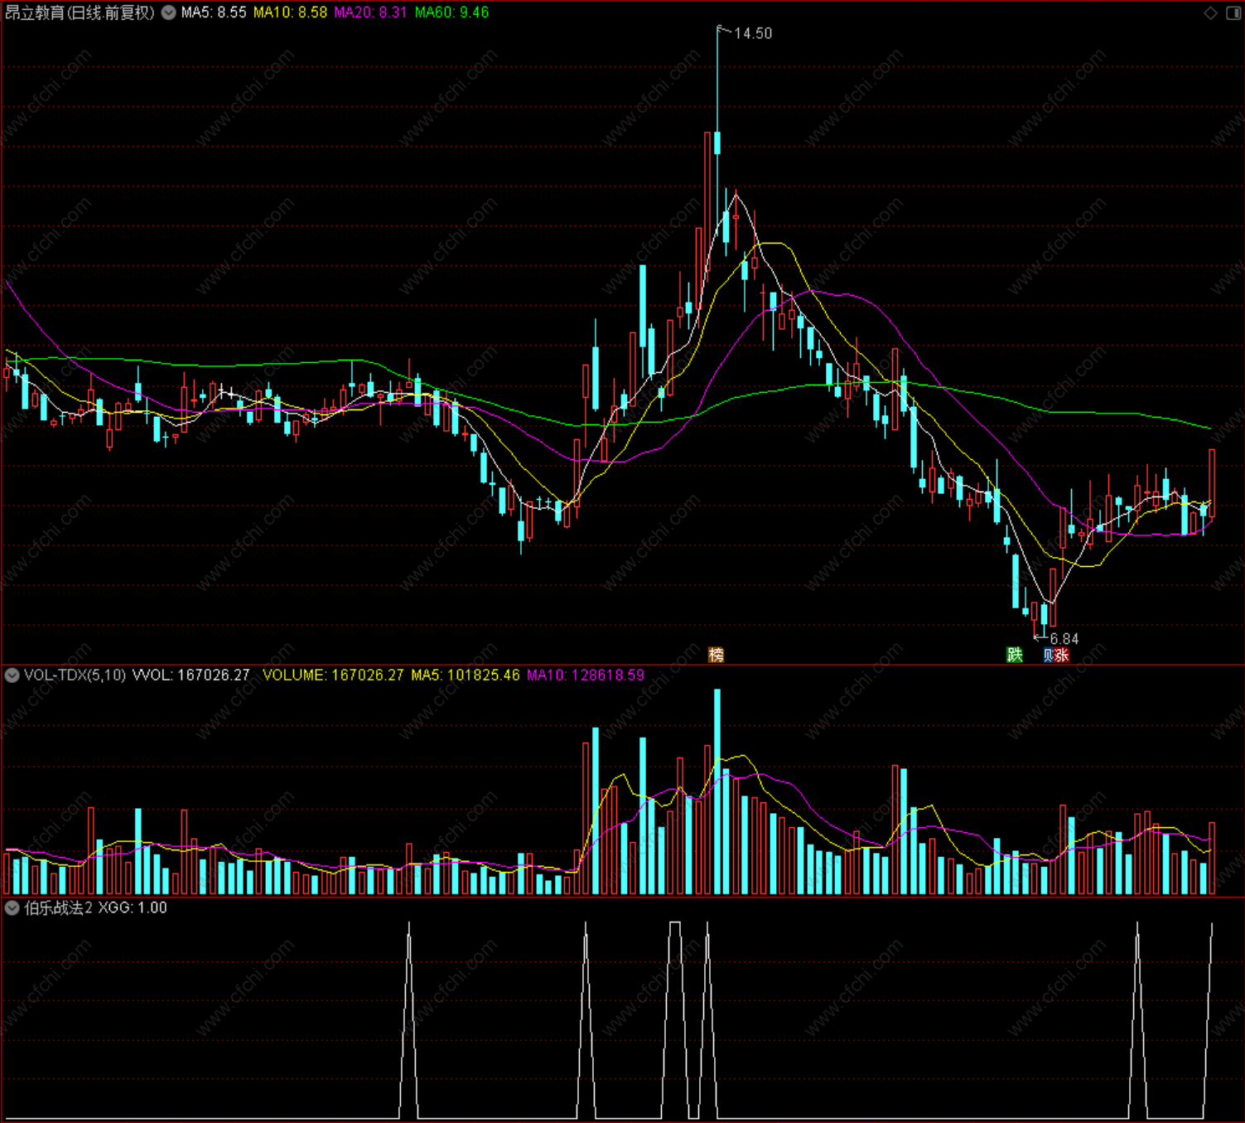Viewport: 1245px width, 1123px height.
Task: Click the MA60: 9.46 label
Action: click(x=451, y=12)
